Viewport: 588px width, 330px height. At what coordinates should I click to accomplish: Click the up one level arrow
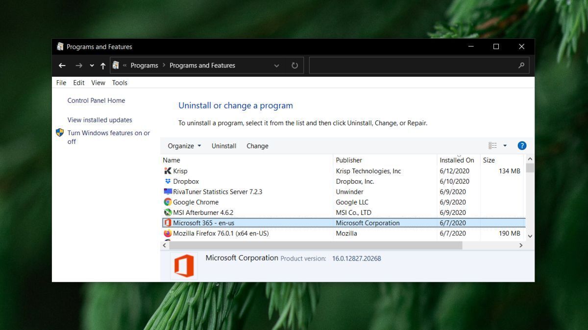pyautogui.click(x=103, y=66)
